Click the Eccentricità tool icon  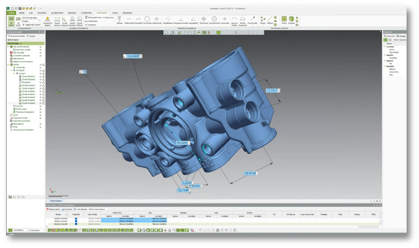coord(252,19)
